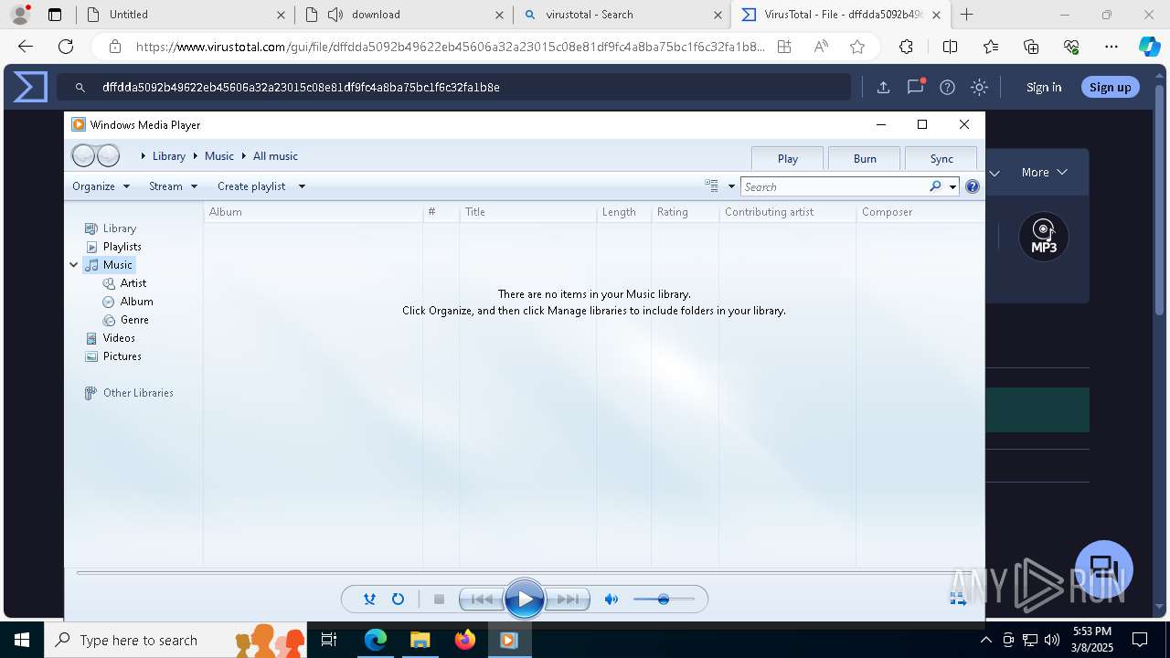Stop playback with the Stop button
Screen dimensions: 1170x658
tap(439, 600)
